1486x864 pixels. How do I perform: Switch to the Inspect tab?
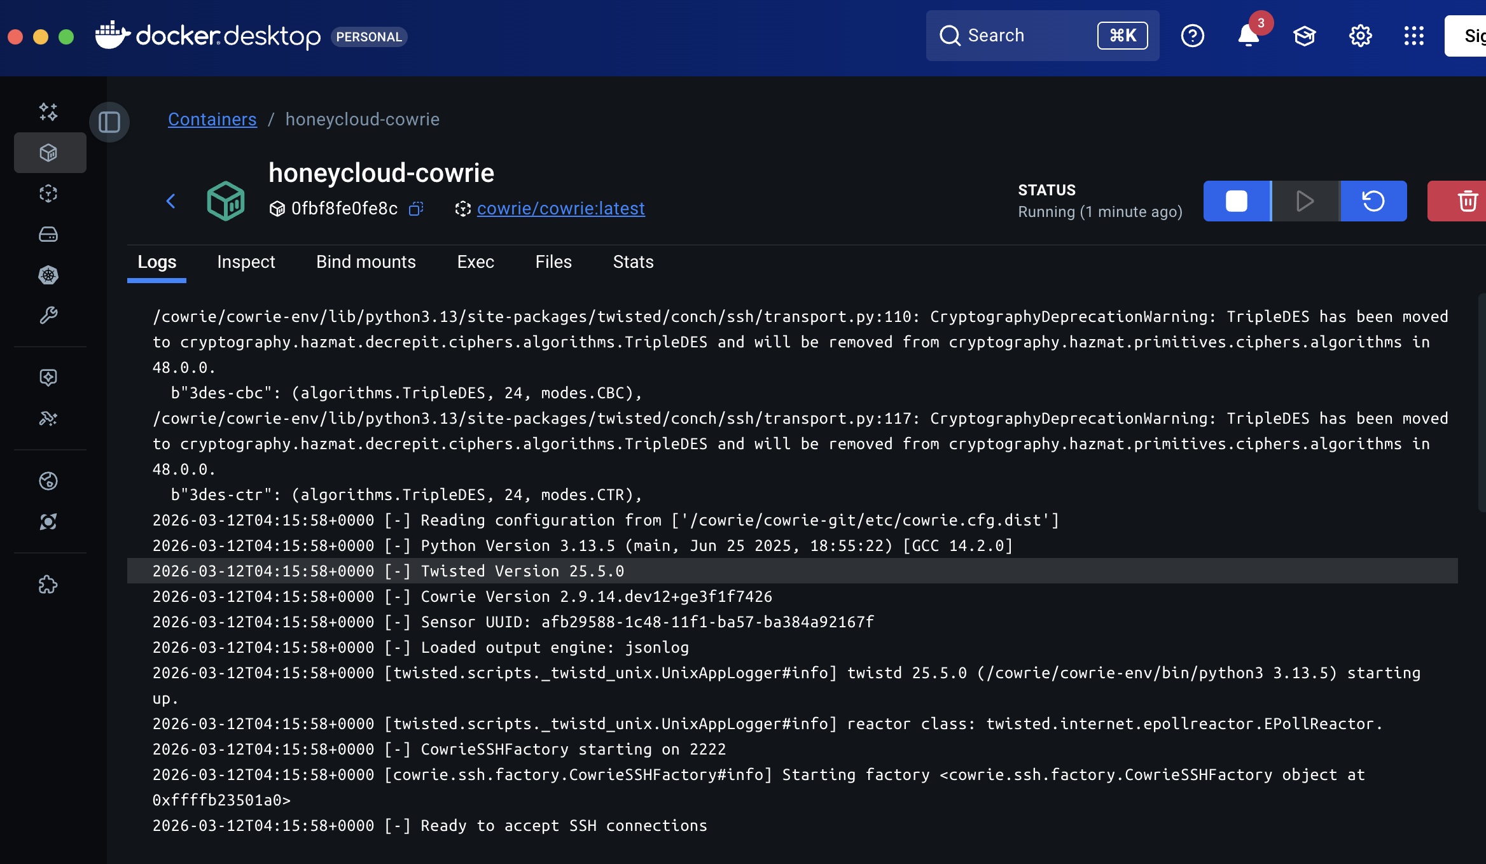[246, 262]
